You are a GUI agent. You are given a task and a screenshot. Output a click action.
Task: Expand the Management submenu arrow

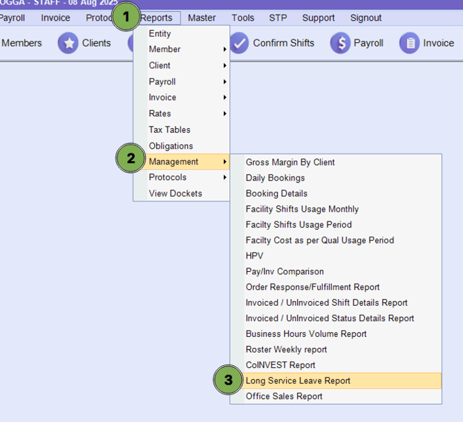click(x=225, y=162)
